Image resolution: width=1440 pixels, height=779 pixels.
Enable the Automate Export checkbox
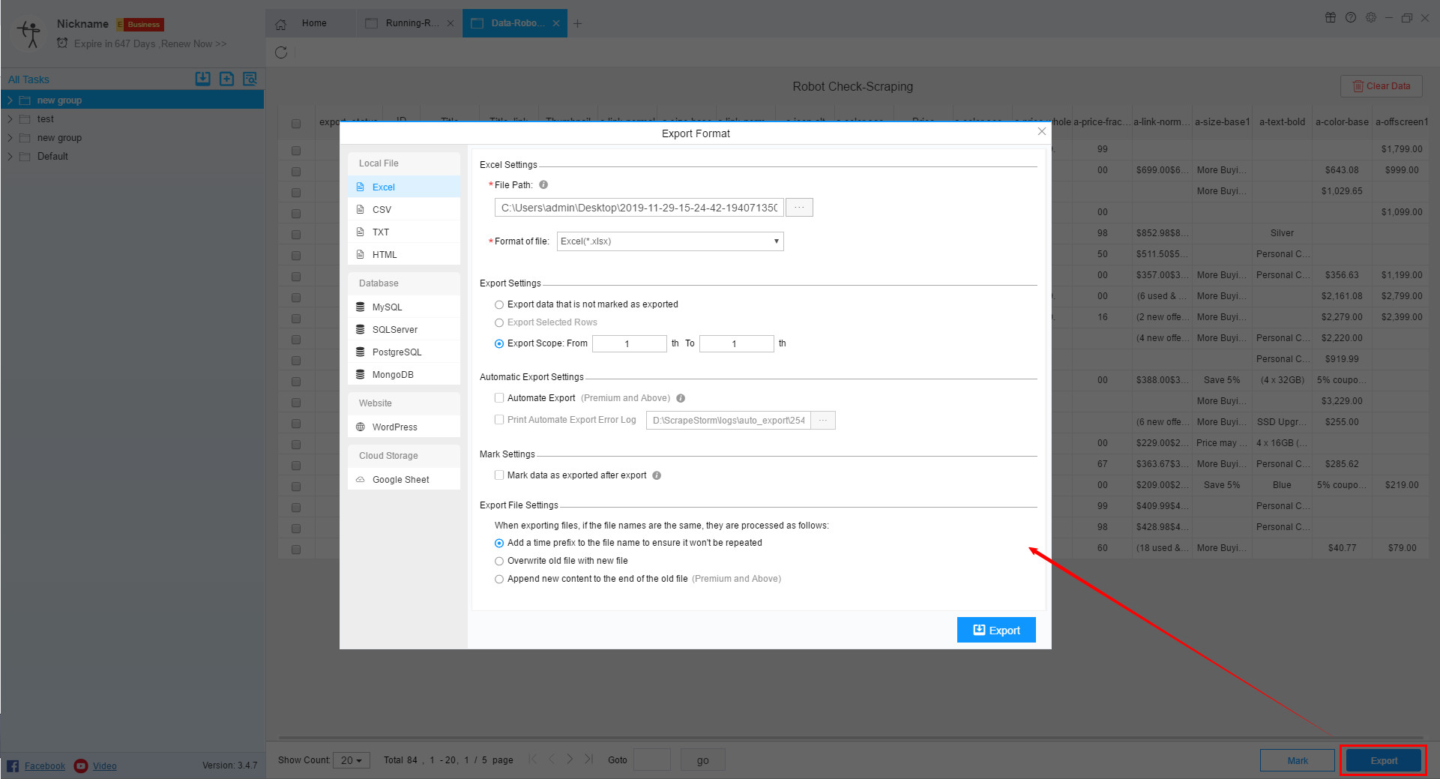[x=499, y=397]
